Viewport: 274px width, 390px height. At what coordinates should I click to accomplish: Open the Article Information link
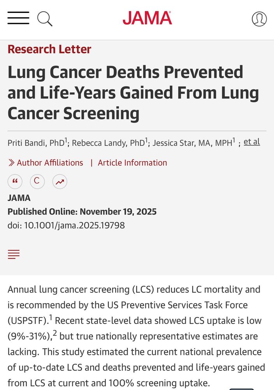(x=132, y=163)
